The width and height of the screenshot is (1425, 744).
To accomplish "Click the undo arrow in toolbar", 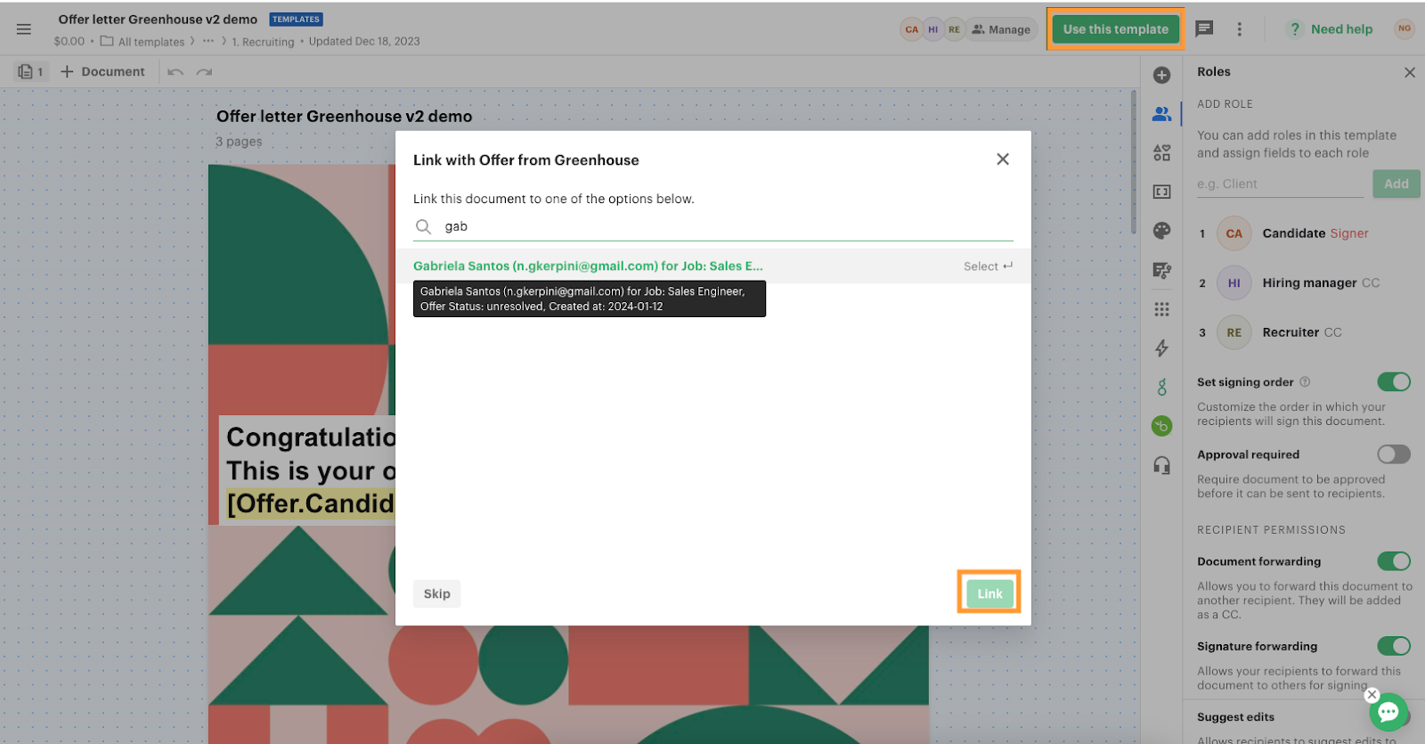I will coord(175,72).
